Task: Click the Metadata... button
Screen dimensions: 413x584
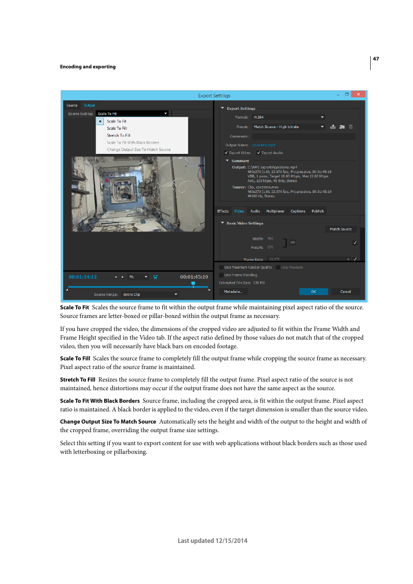Action: coord(233,292)
